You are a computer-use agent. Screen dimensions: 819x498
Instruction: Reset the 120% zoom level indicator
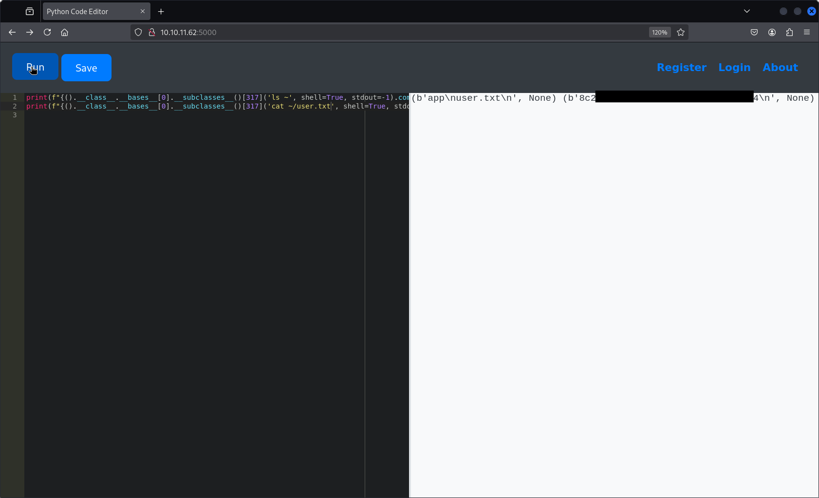coord(659,32)
